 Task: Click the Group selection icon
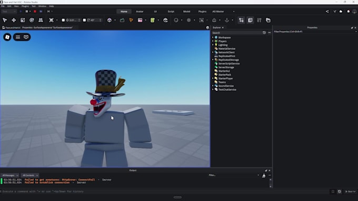[x=201, y=20]
